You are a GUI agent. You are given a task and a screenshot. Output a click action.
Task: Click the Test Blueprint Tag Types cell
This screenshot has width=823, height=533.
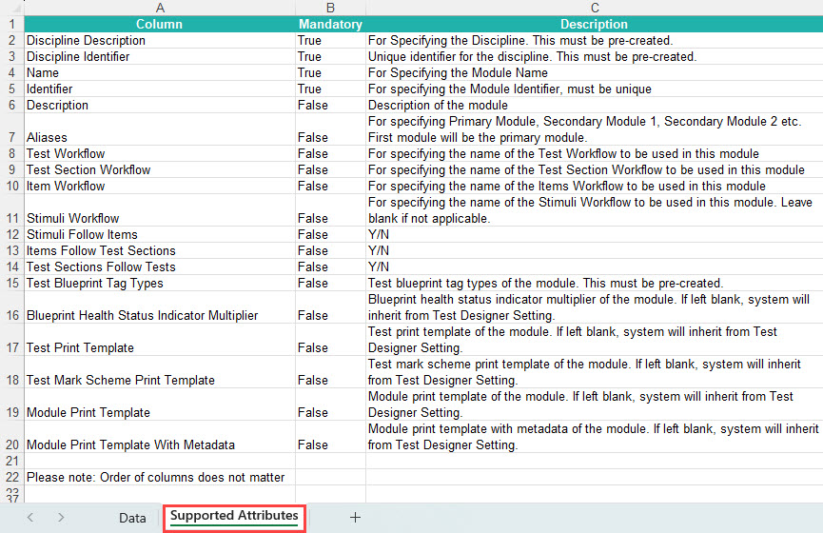[94, 283]
